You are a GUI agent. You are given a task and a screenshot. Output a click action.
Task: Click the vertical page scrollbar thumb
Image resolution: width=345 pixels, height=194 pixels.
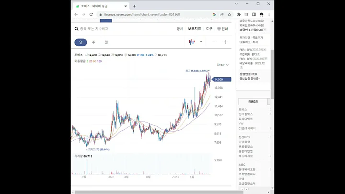(x=272, y=74)
